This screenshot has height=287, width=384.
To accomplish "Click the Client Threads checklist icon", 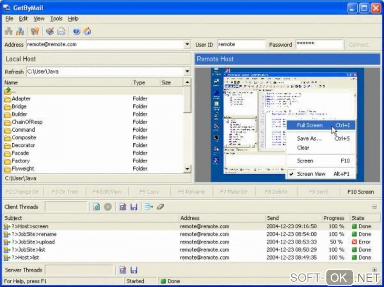I will pos(123,207).
